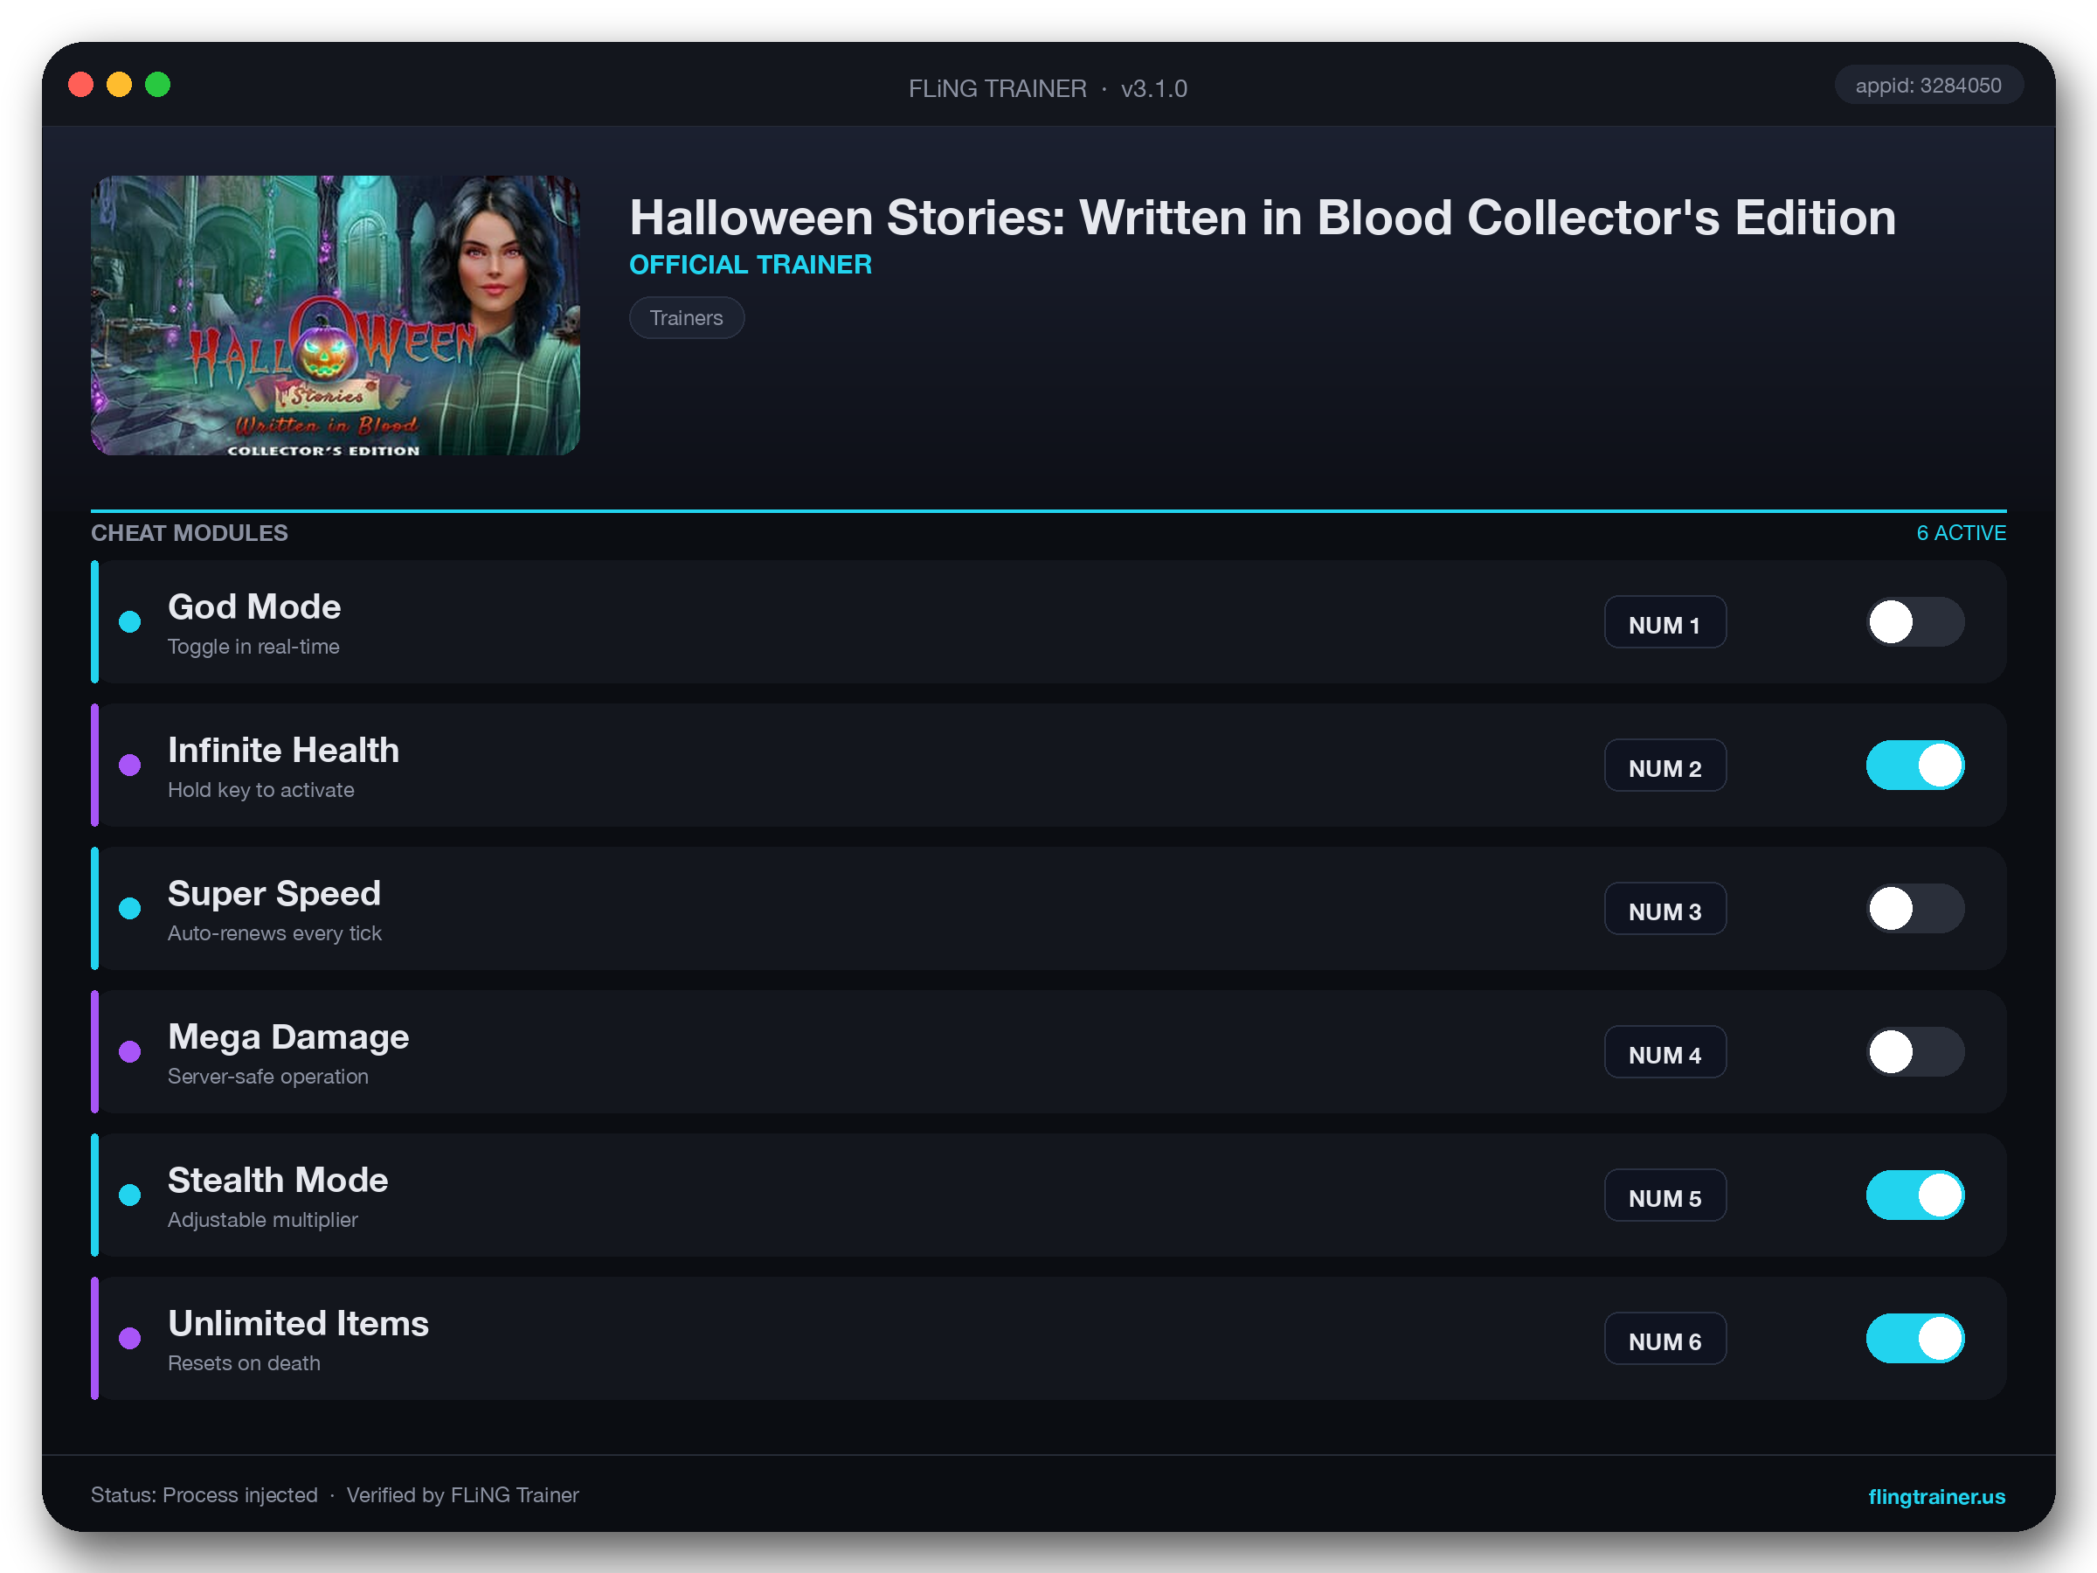
Task: Switch on the Mega Damage toggle
Action: (x=1915, y=1051)
